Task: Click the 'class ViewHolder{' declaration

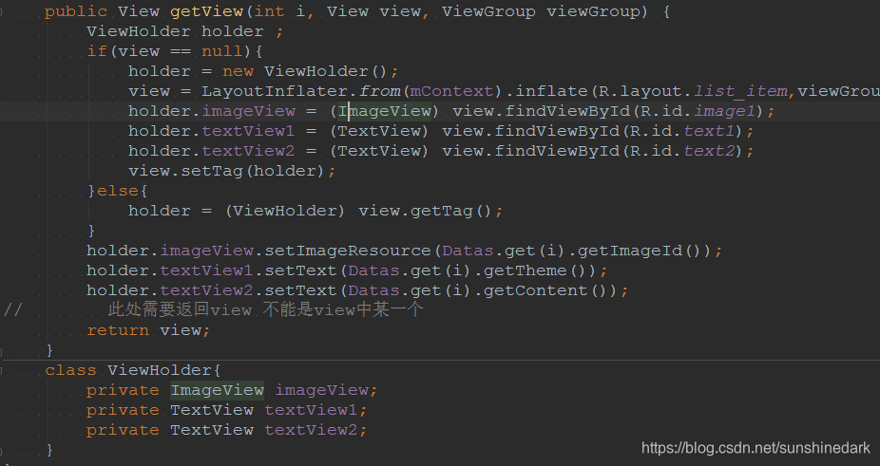Action: click(133, 370)
